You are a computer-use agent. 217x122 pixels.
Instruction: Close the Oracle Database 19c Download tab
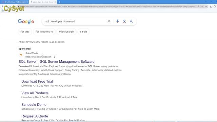tap(27, 2)
